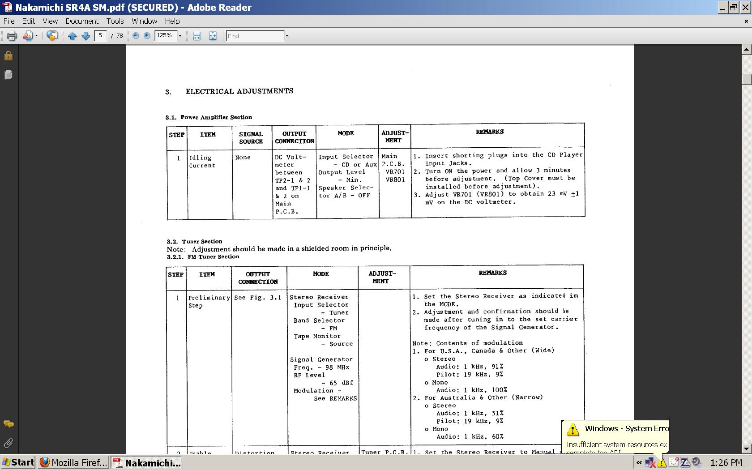Click the gray speaker tray icon
The image size is (752, 470).
click(696, 462)
